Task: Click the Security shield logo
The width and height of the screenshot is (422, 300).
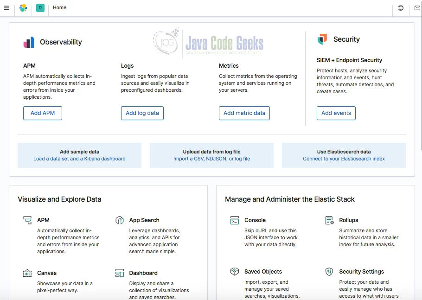Action: [x=322, y=39]
